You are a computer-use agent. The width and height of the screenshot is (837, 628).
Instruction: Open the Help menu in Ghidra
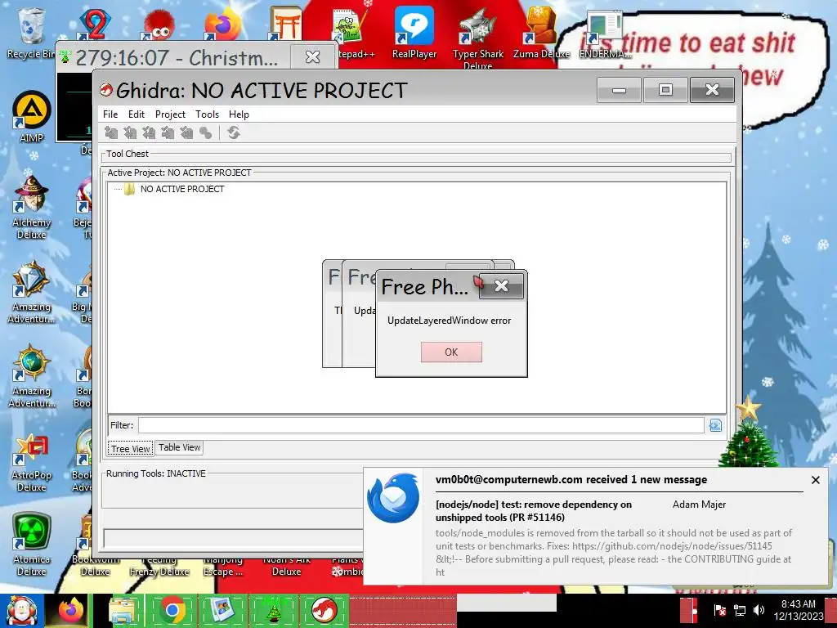239,114
